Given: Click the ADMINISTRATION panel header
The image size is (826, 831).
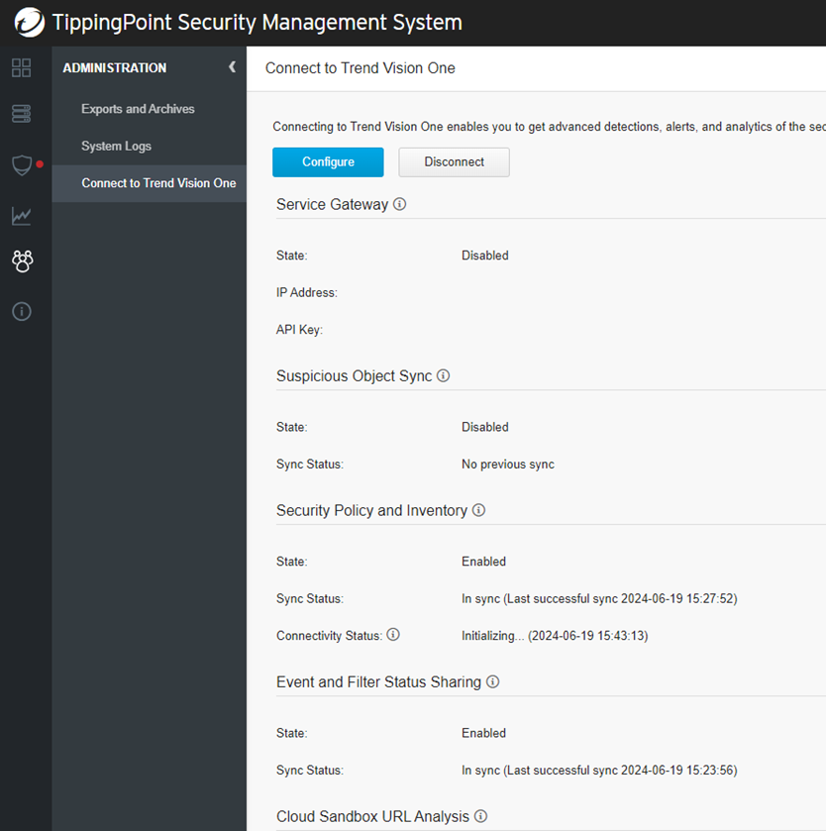Looking at the screenshot, I should pyautogui.click(x=115, y=68).
